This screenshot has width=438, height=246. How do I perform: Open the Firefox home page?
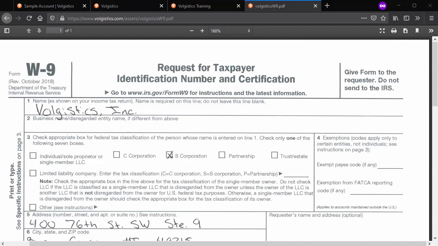[x=40, y=18]
